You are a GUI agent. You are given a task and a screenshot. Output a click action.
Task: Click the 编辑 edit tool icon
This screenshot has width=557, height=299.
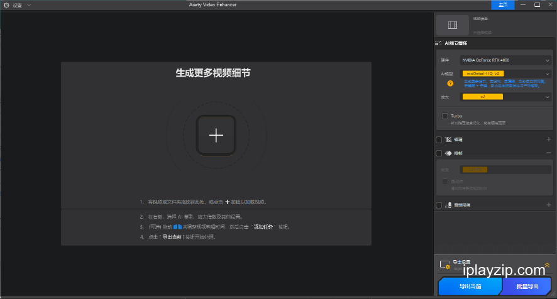pyautogui.click(x=448, y=139)
